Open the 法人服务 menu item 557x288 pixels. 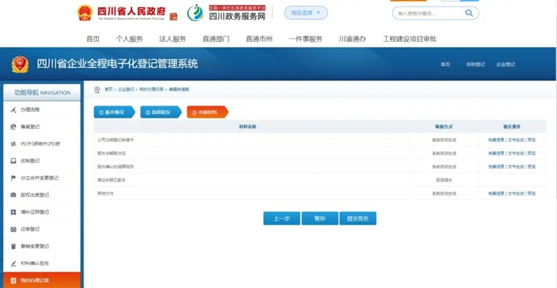point(173,39)
